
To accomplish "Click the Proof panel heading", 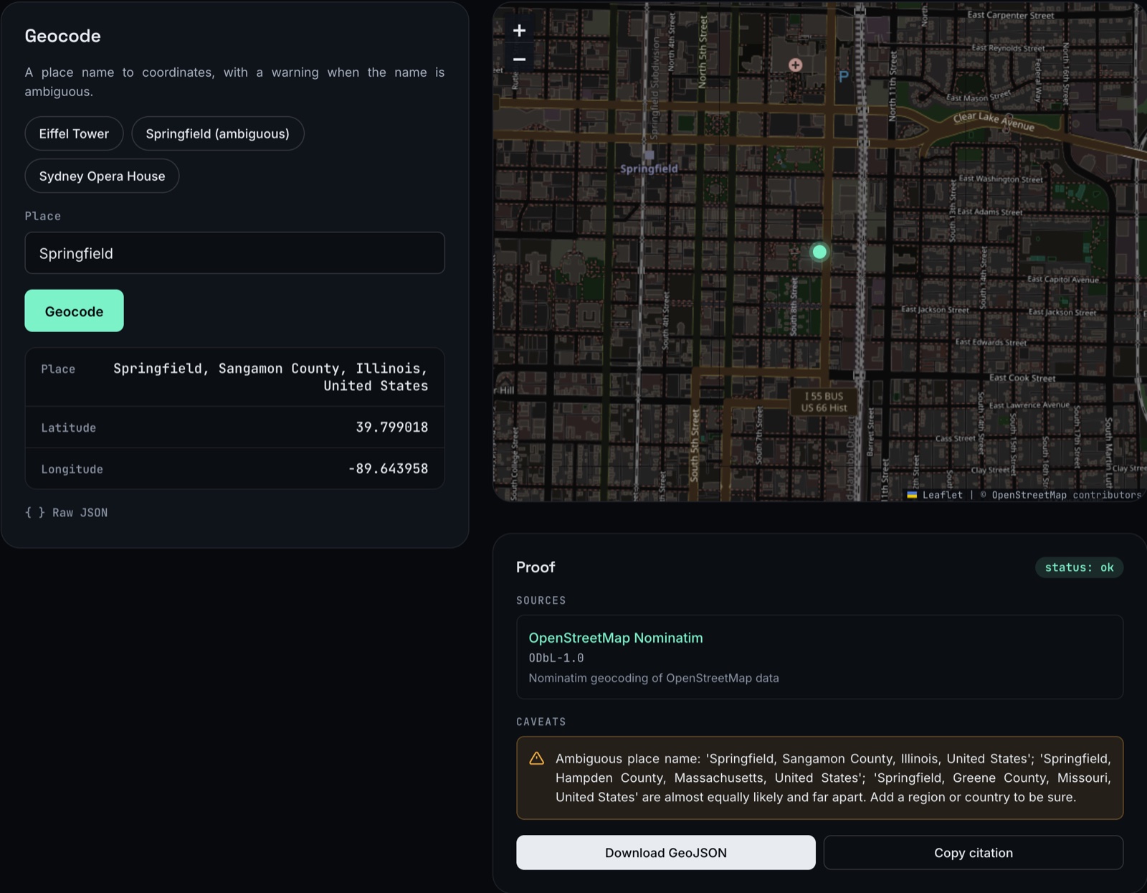I will pos(536,567).
